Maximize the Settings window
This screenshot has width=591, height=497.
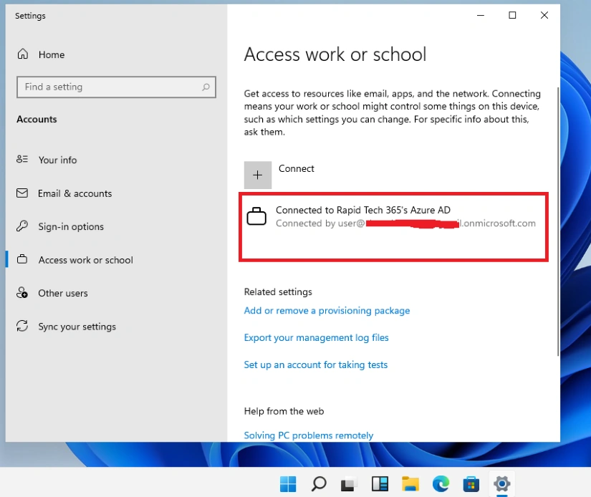(x=512, y=15)
